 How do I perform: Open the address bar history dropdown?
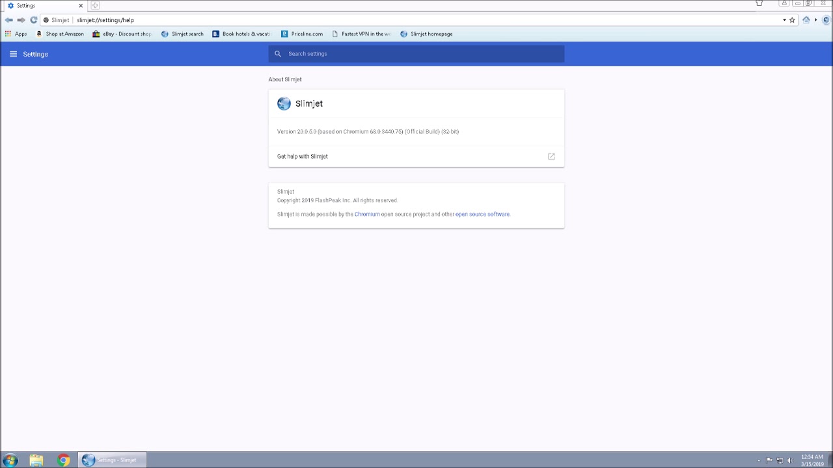784,20
